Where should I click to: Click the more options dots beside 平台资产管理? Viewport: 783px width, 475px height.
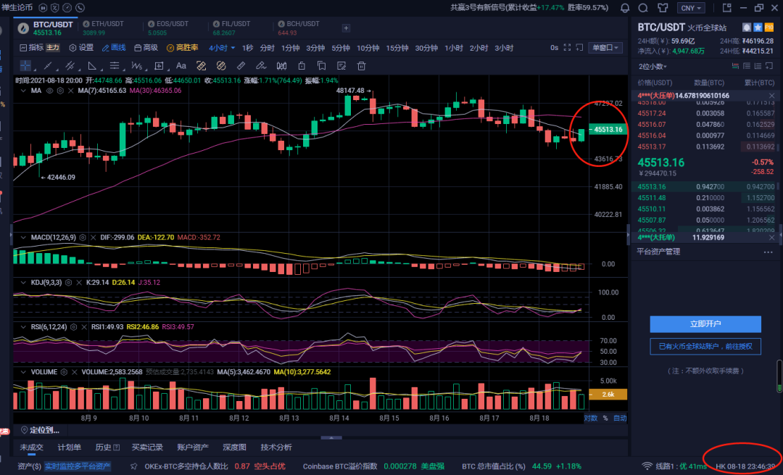pyautogui.click(x=768, y=252)
